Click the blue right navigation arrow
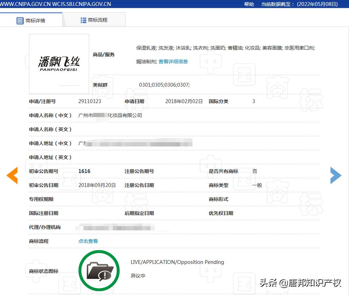The height and width of the screenshot is (295, 349). point(336,175)
